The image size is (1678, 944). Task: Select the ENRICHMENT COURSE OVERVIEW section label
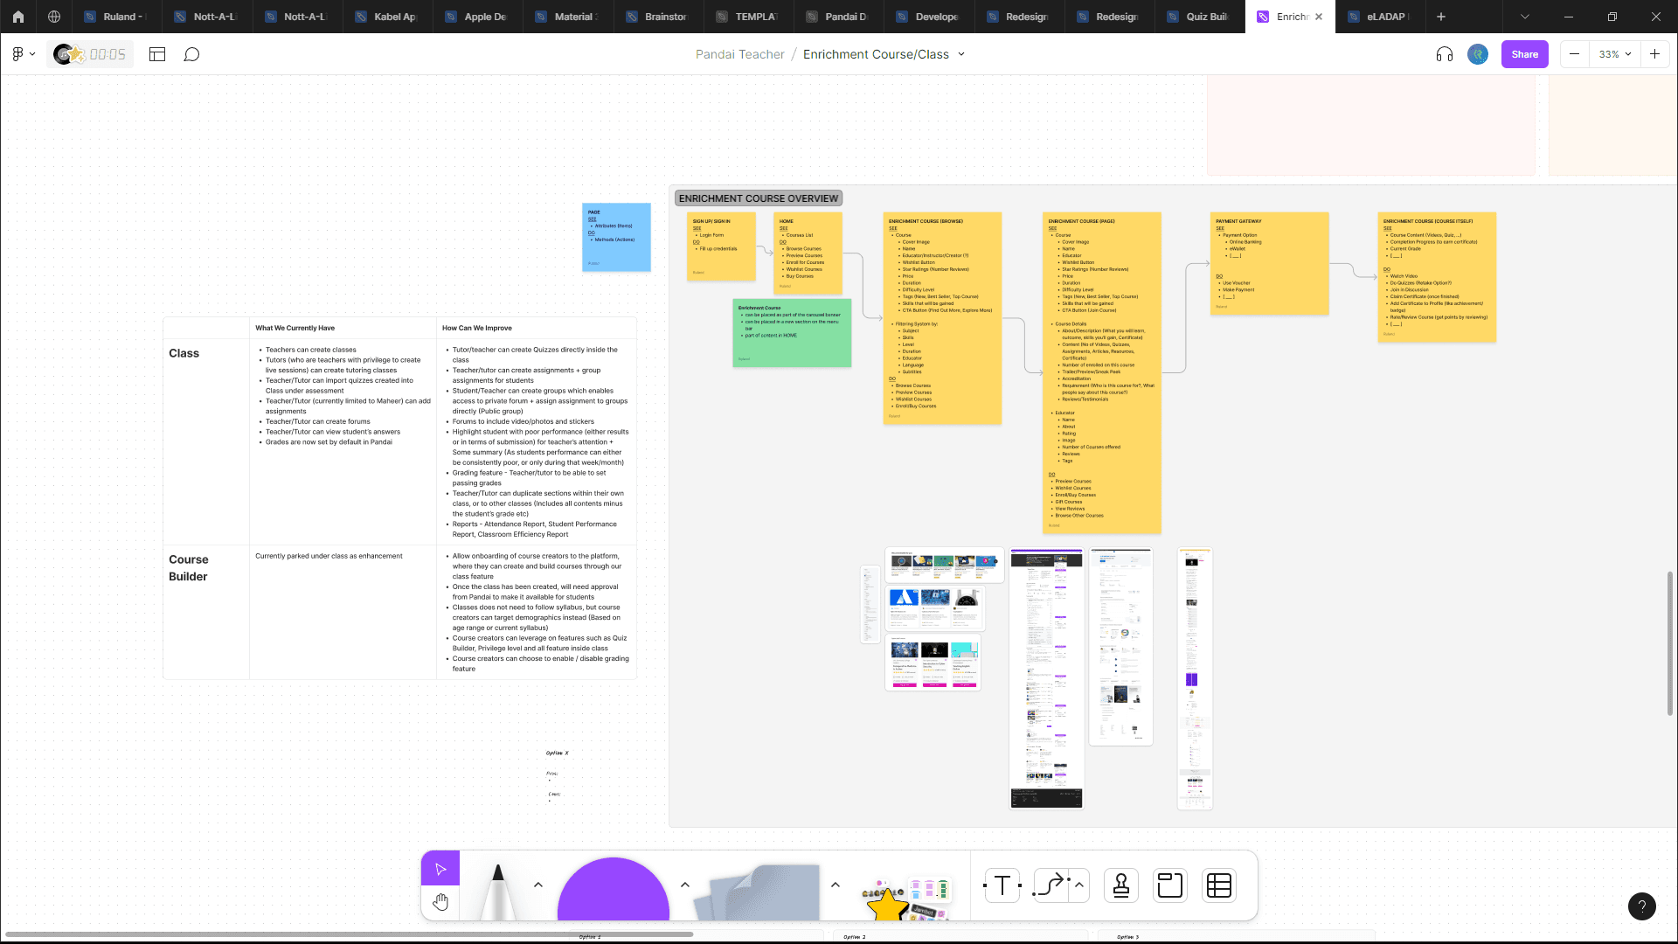click(759, 198)
